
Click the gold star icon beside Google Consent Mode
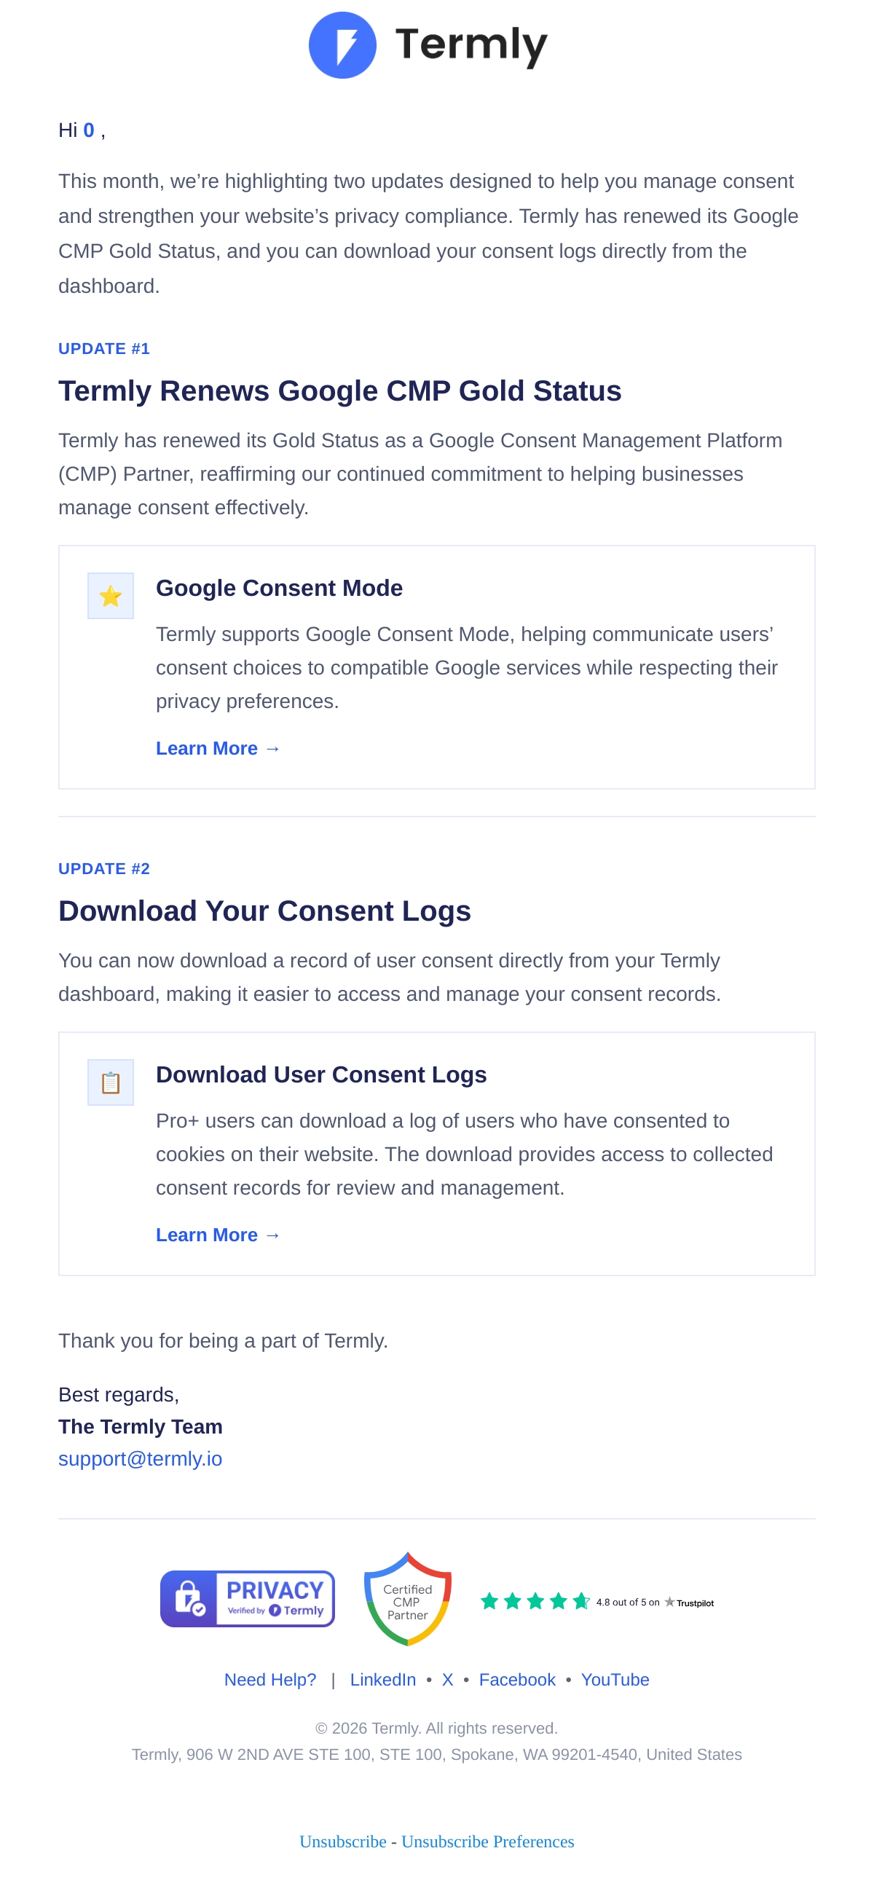[x=111, y=596]
